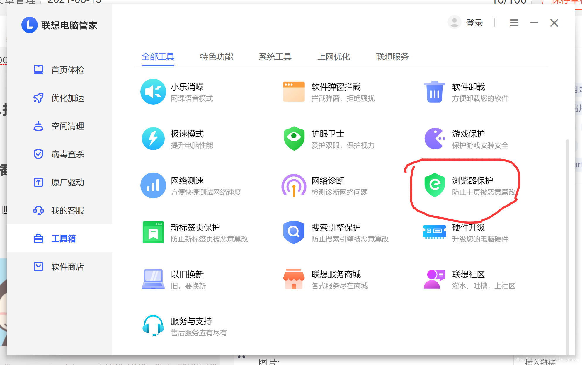Click the 硬件升级 title text
The height and width of the screenshot is (365, 582).
(469, 228)
